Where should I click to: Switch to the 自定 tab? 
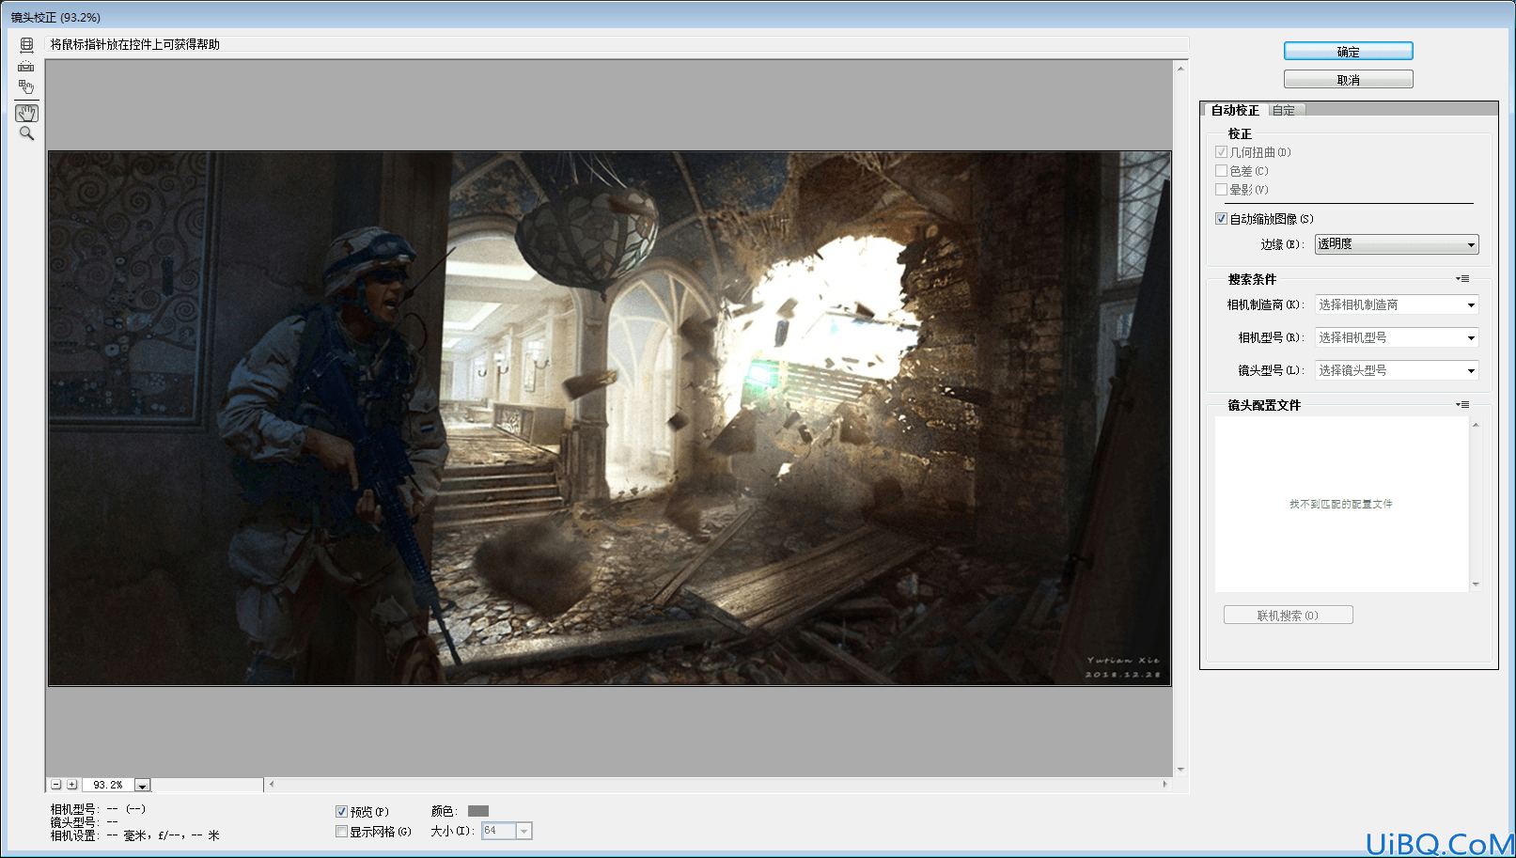[x=1284, y=110]
